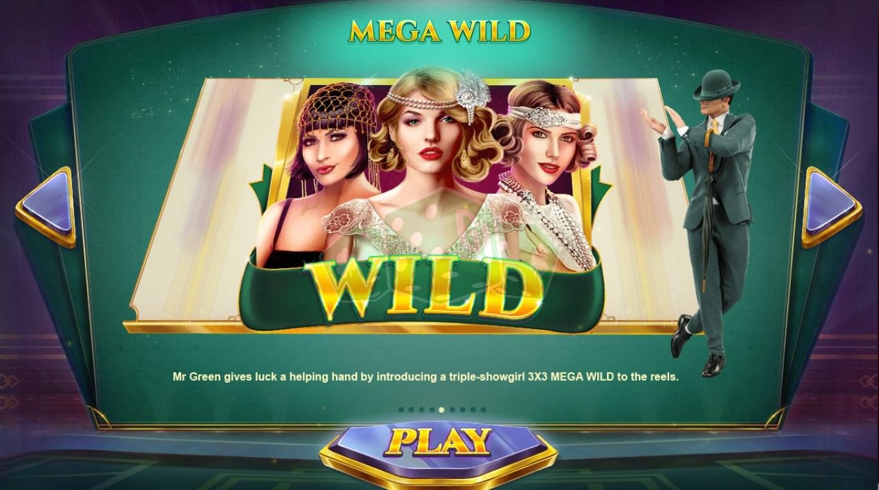The image size is (879, 490).
Task: Click the highlighted fifth pagination dot
Action: [x=441, y=410]
